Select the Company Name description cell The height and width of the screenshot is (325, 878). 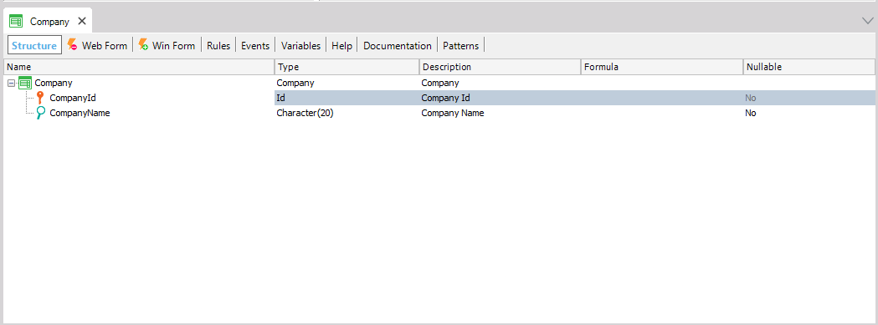click(x=500, y=113)
